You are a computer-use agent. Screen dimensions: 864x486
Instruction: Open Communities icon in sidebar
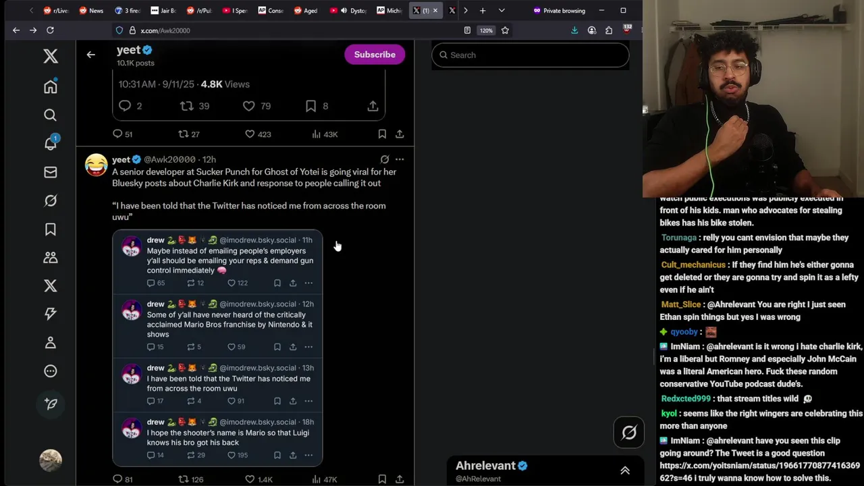point(51,257)
